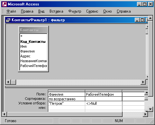Click the criteria cell <>Null

(x=104, y=103)
